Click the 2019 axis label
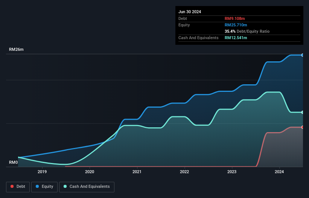 click(x=42, y=172)
